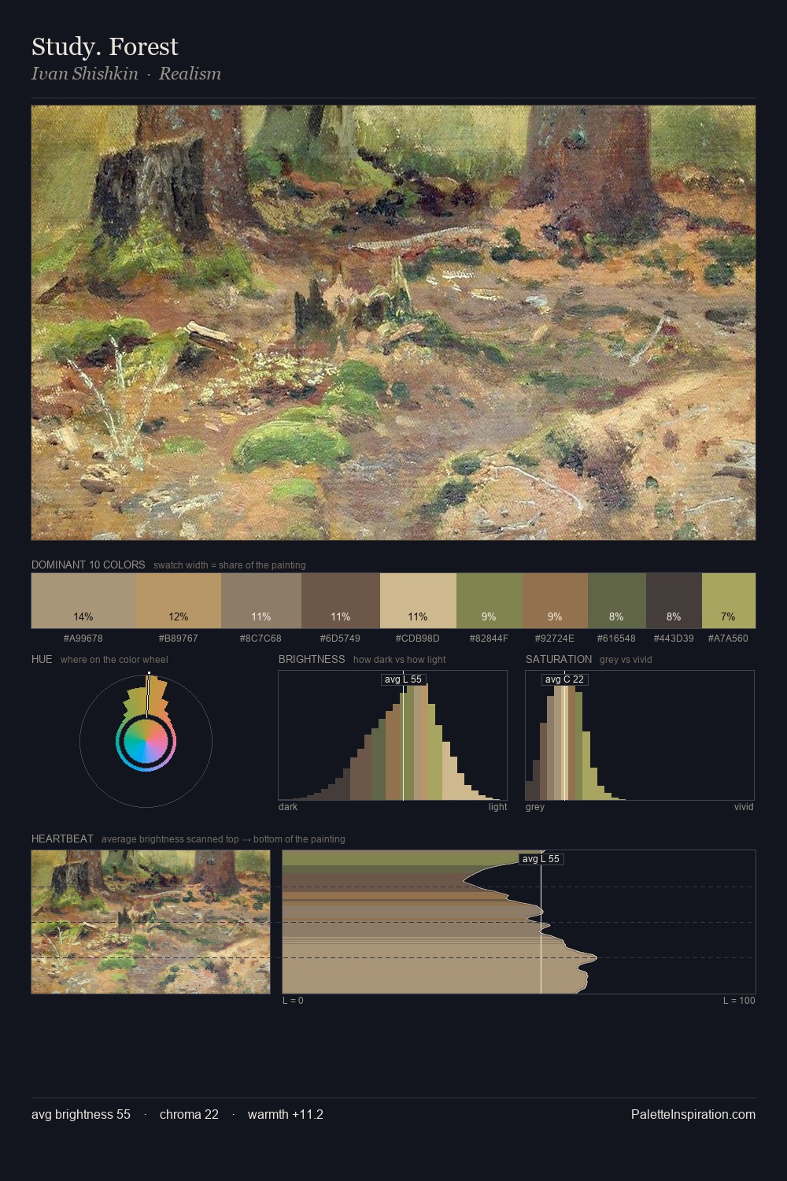Screen dimensions: 787x1181
Task: Click the 'grey' saturation axis label
Action: pyautogui.click(x=535, y=806)
